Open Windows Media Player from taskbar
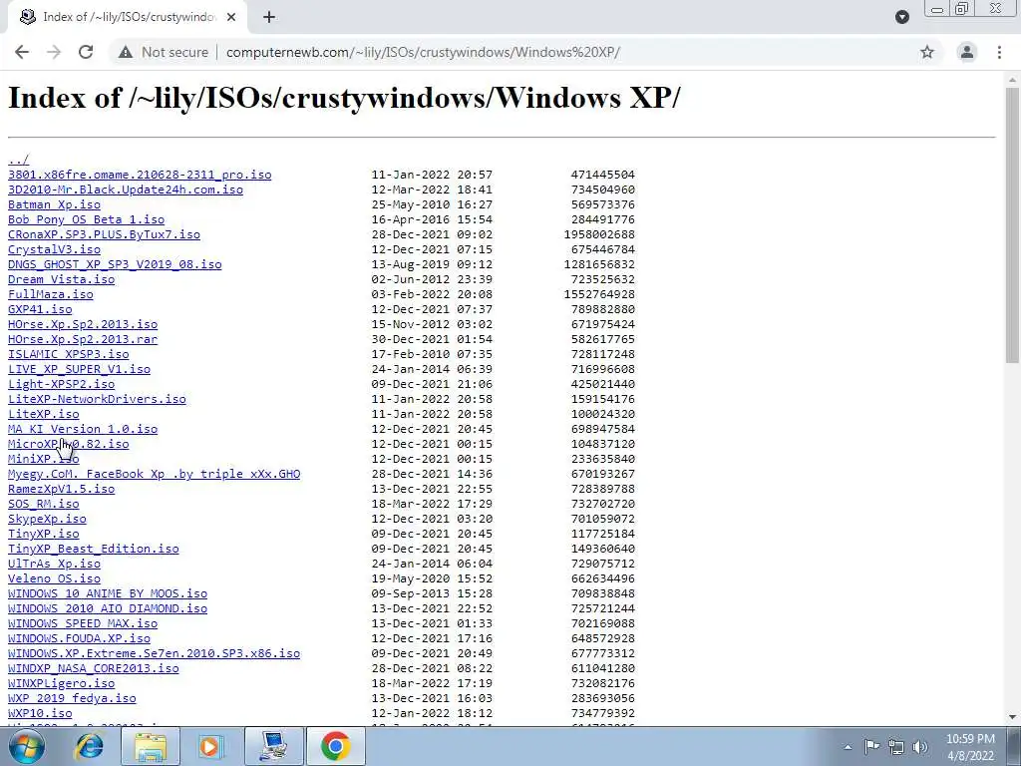Viewport: 1021px width, 766px height. tap(209, 747)
